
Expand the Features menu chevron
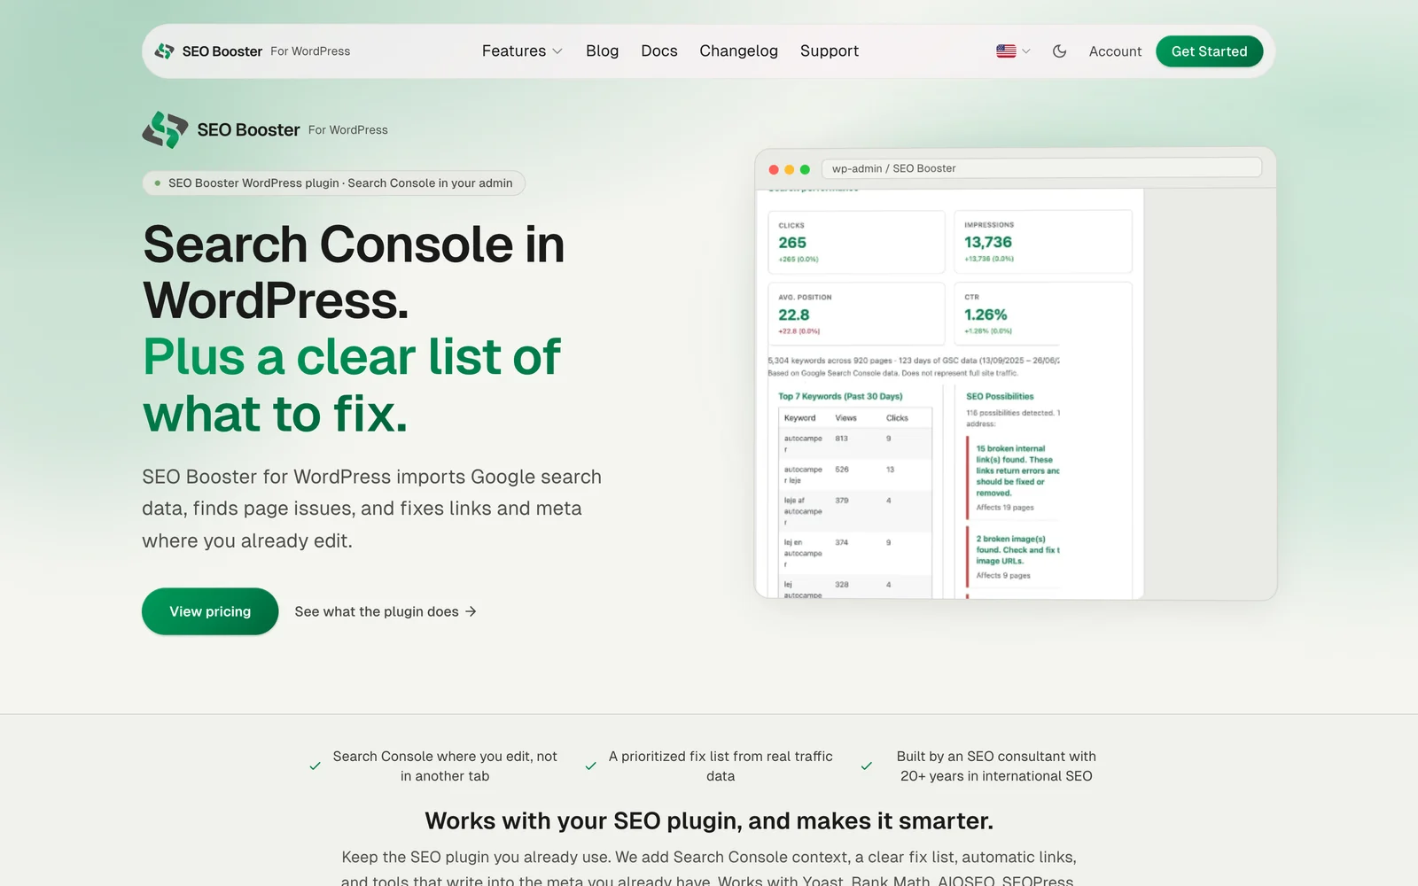pyautogui.click(x=557, y=51)
